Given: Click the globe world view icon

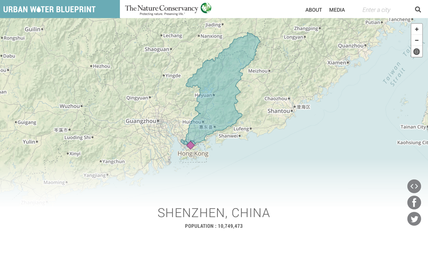Looking at the screenshot, I should pos(416,51).
